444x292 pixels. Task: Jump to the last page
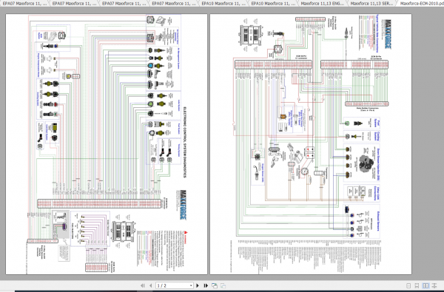click(x=206, y=285)
